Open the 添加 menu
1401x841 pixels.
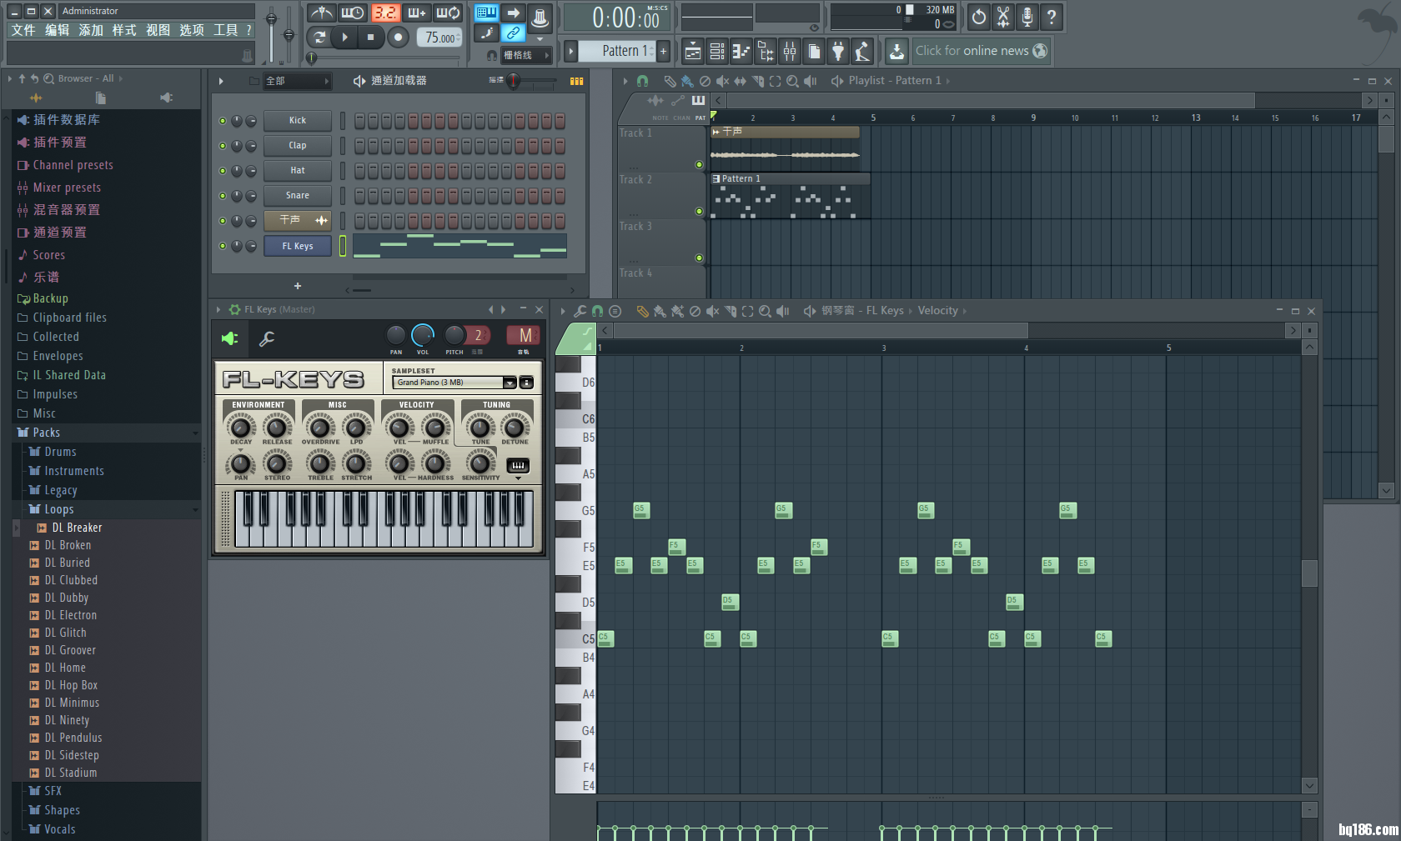(x=91, y=30)
